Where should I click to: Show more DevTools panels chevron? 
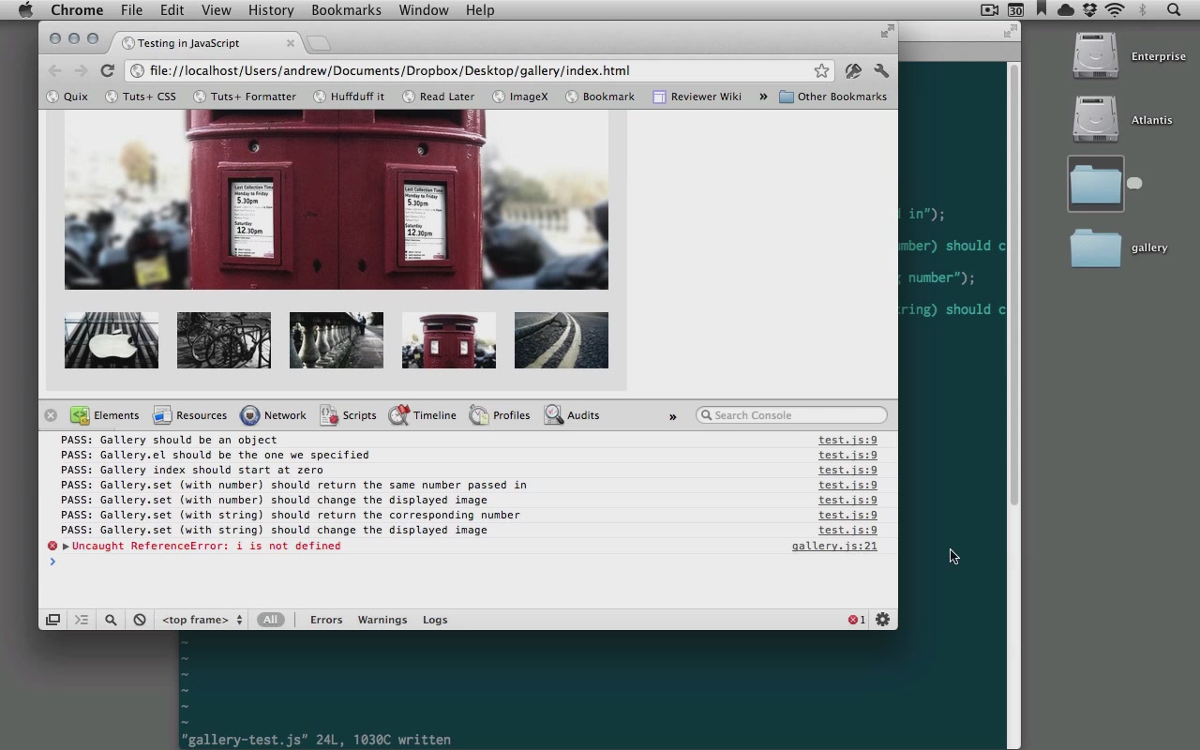(x=672, y=416)
